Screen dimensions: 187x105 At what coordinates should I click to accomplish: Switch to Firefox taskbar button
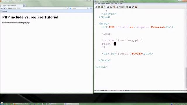click(20, 104)
